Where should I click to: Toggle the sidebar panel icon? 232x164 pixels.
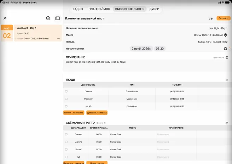57,18
